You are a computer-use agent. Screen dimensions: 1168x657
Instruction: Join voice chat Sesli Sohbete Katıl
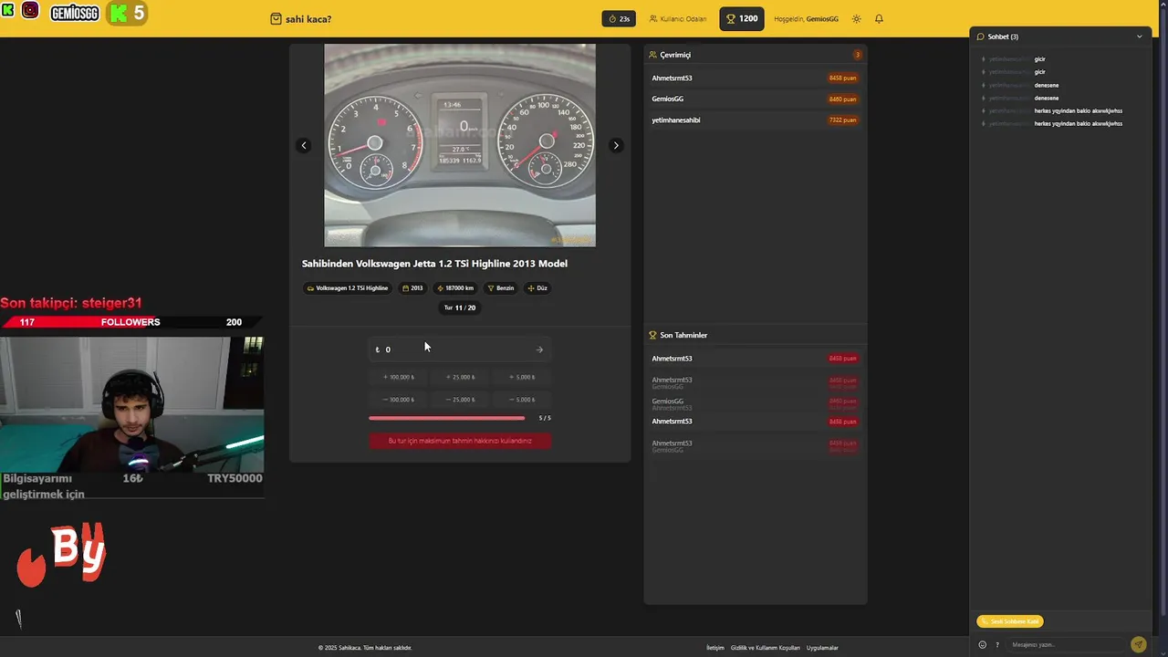pos(1010,621)
